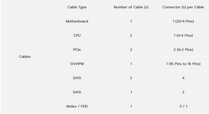This screenshot has height=114, width=209.
Task: Click the 1 (4+4 Pins) connector cell
Action: click(x=183, y=35)
